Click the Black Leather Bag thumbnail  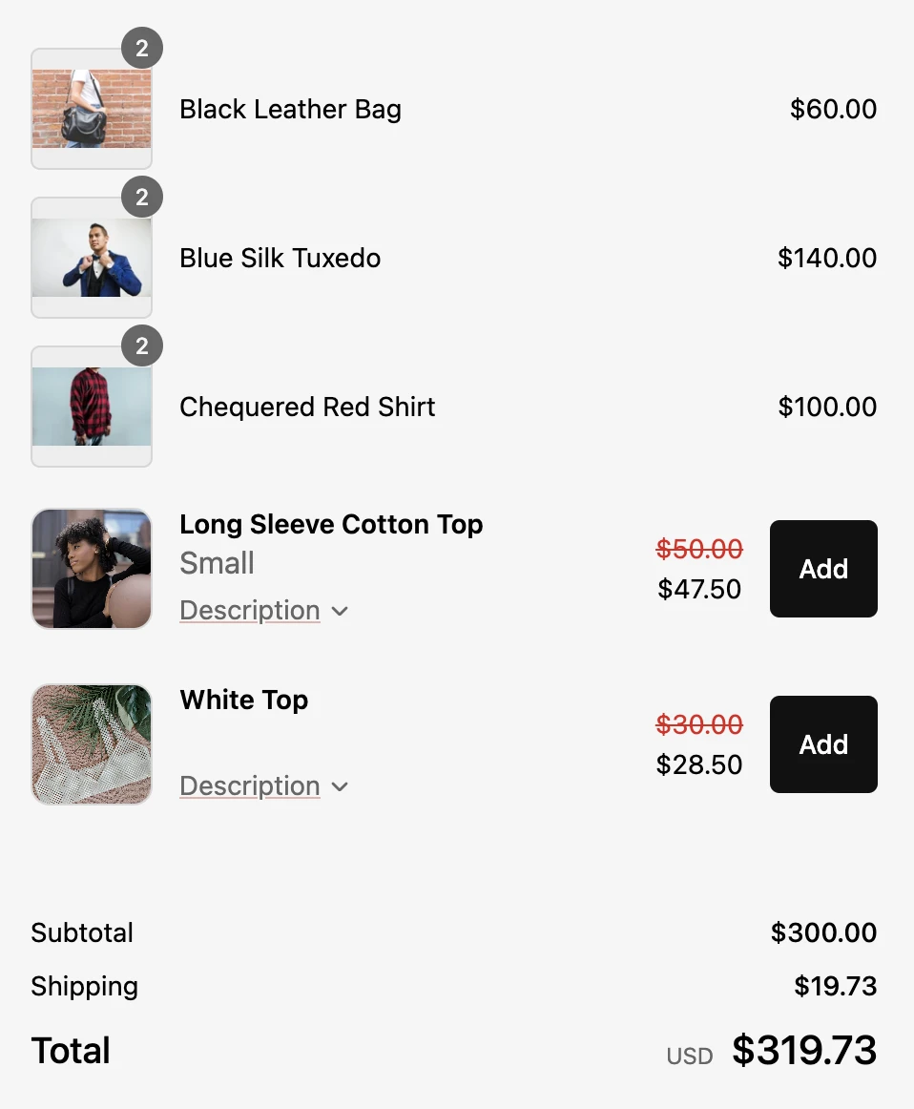tap(92, 109)
